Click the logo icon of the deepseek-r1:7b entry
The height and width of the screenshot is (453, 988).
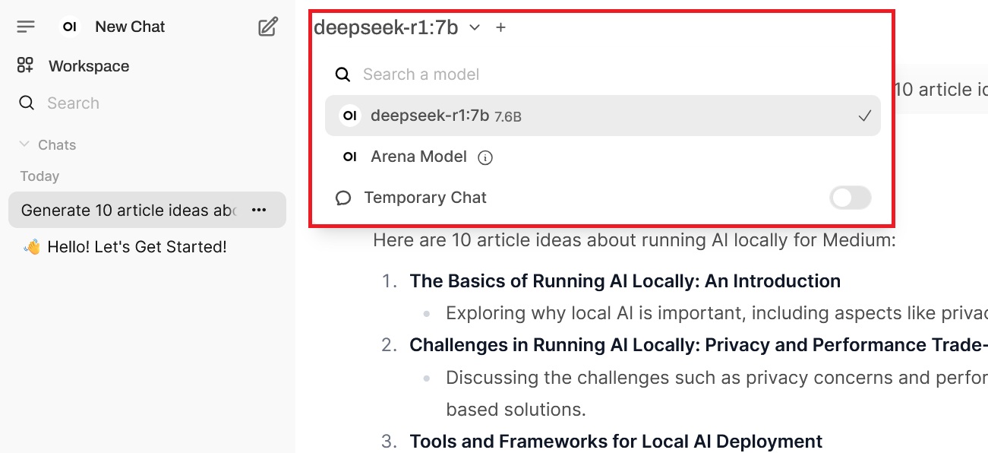(x=349, y=116)
